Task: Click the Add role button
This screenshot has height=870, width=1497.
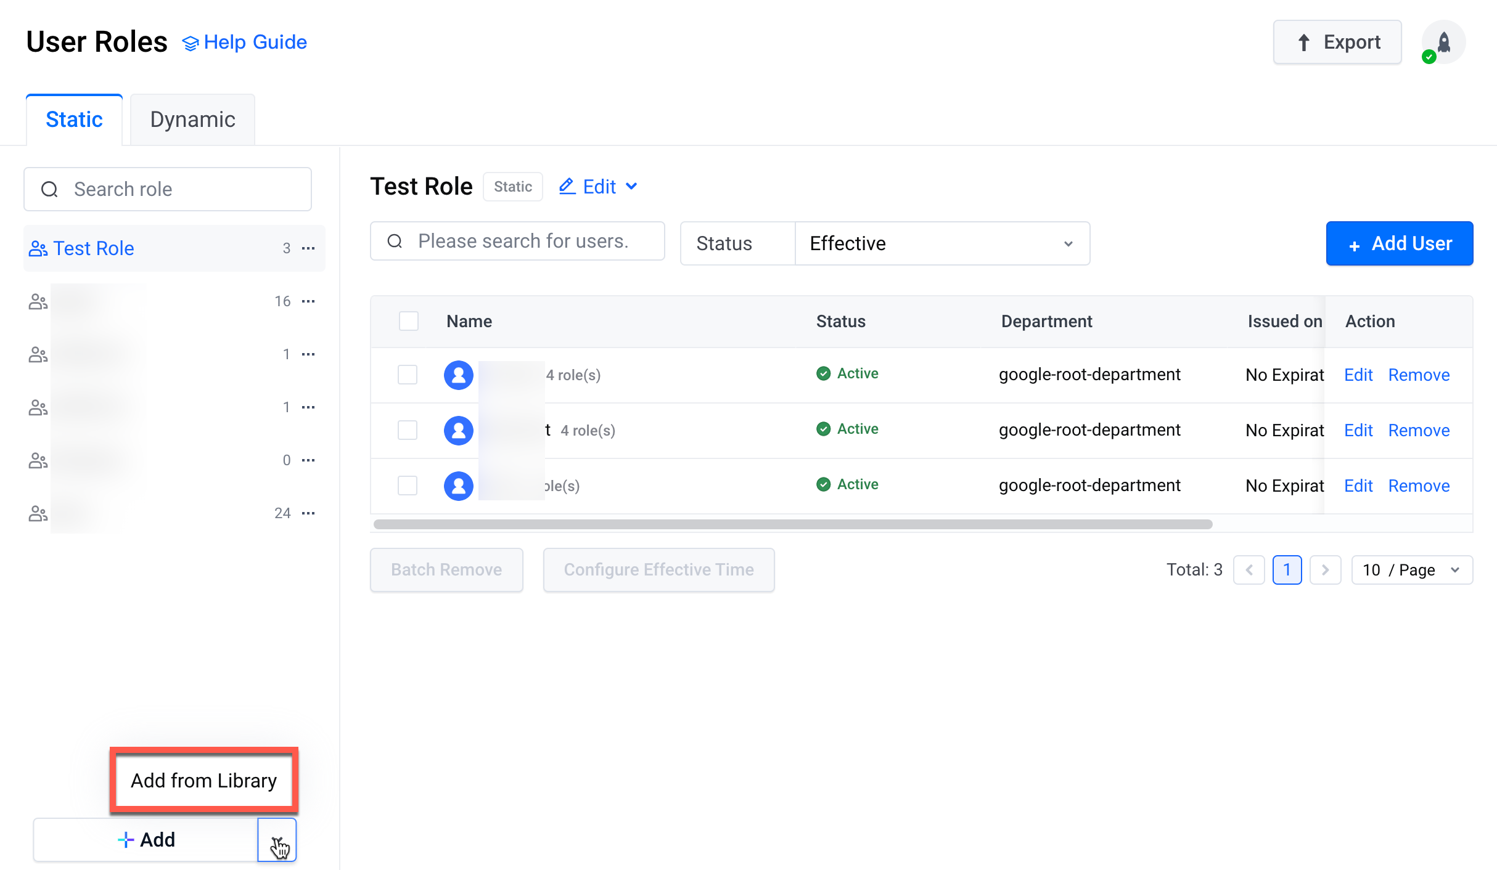Action: pyautogui.click(x=146, y=840)
